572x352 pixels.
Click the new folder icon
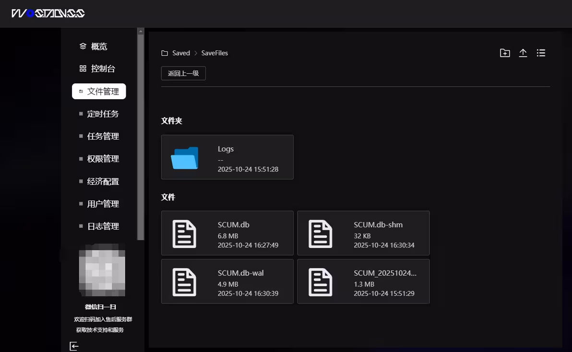tap(505, 53)
